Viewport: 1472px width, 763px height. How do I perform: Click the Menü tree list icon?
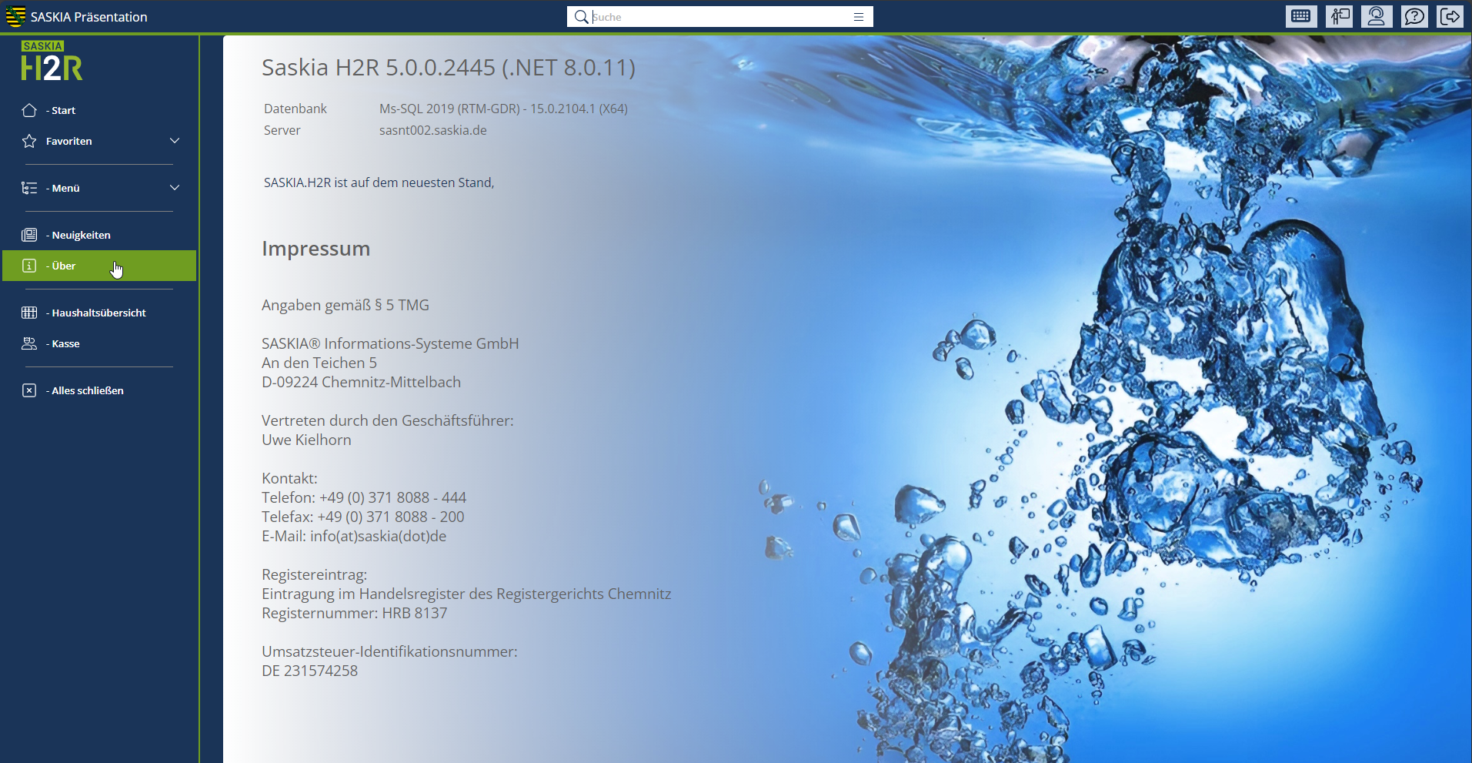point(29,188)
